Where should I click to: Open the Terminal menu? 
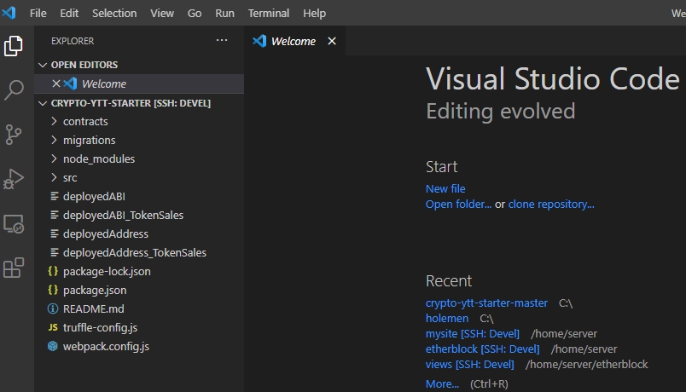click(269, 13)
